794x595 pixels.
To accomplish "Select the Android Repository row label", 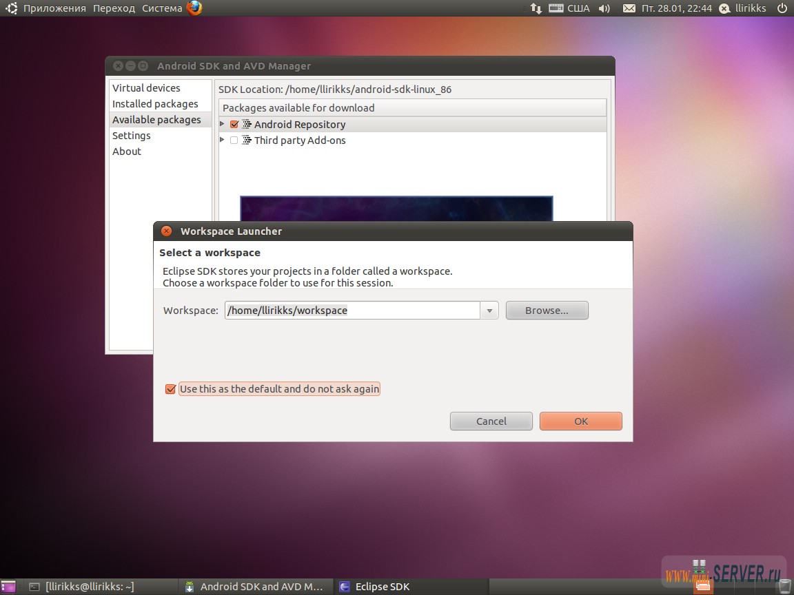I will pyautogui.click(x=300, y=125).
